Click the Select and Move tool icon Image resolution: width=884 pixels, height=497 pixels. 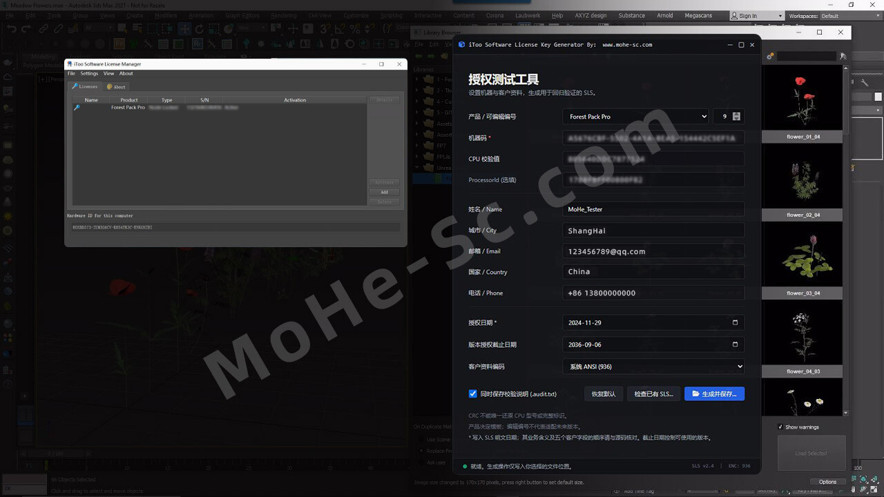pyautogui.click(x=184, y=29)
